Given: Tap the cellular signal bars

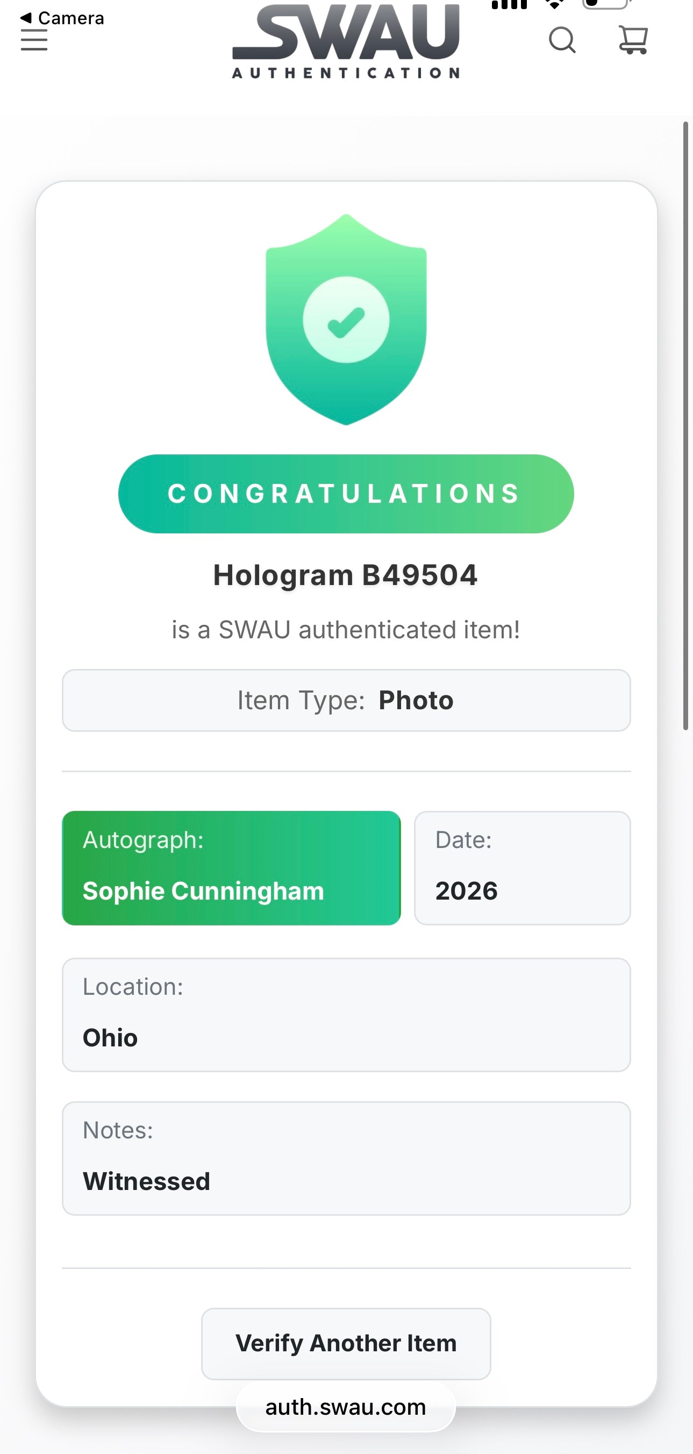Looking at the screenshot, I should 510,4.
